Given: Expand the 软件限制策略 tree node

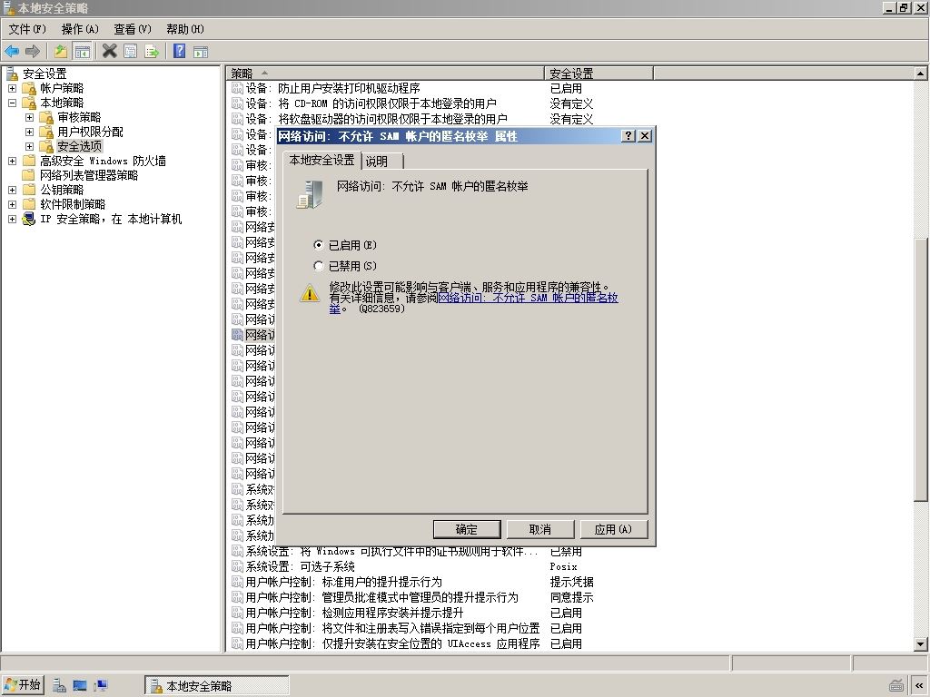Looking at the screenshot, I should pyautogui.click(x=12, y=204).
